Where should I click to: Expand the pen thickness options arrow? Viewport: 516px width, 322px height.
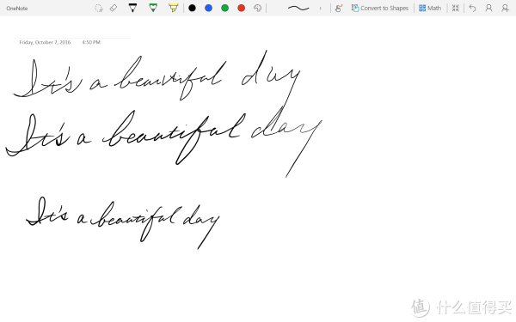320,9
